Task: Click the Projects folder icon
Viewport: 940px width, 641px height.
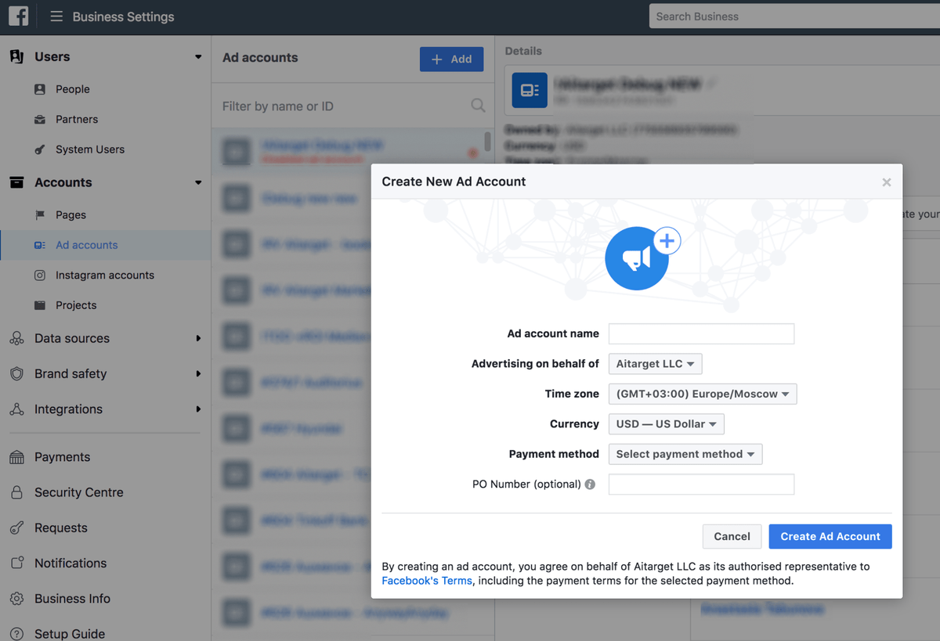Action: (40, 305)
